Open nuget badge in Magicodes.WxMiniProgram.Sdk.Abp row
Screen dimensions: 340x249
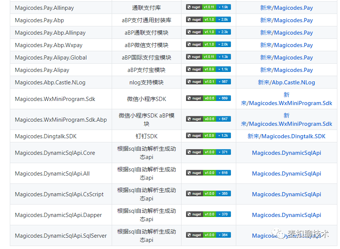pos(208,119)
